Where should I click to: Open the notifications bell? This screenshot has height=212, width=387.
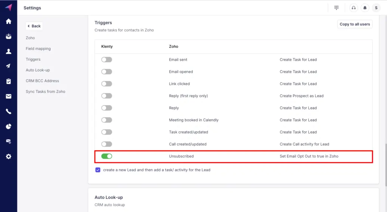(365, 8)
